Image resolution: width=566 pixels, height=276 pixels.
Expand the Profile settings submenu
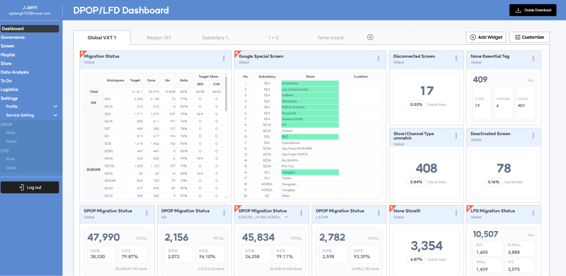pyautogui.click(x=55, y=106)
